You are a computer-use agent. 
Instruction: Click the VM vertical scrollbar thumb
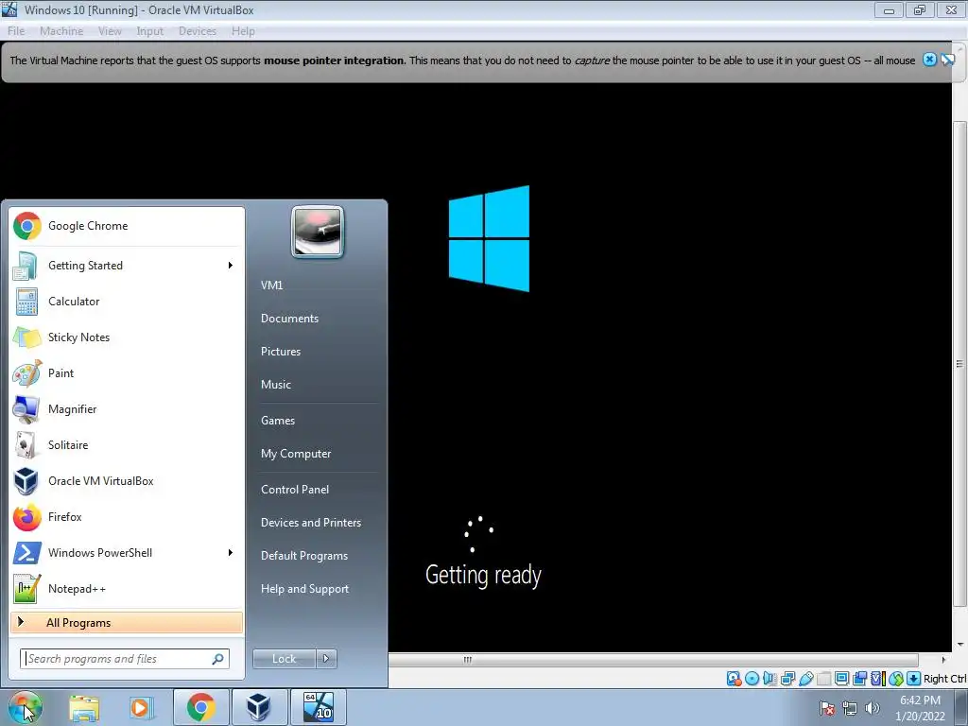click(959, 364)
